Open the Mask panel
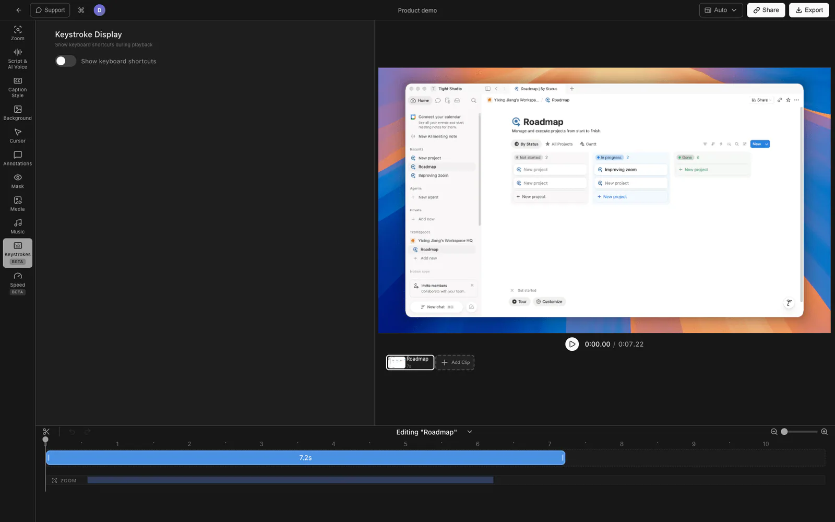This screenshot has height=522, width=835. [x=18, y=181]
